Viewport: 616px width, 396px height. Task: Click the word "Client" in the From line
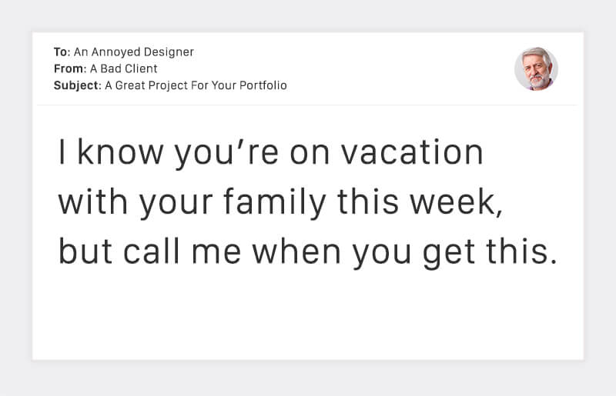pyautogui.click(x=143, y=69)
